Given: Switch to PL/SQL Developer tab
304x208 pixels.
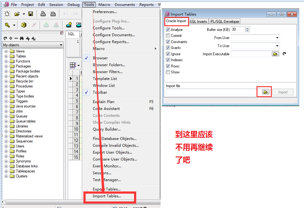Looking at the screenshot, I should [225, 21].
